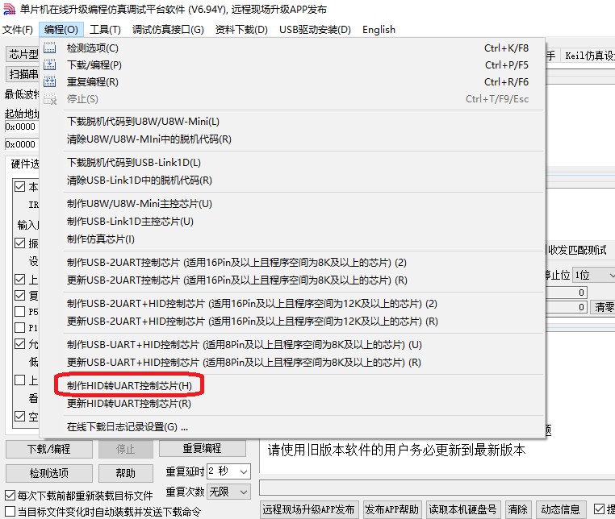This screenshot has height=519, width=615.
Task: Choose 制作USB-UART+HID控制芯片 8Pin entry
Action: click(292, 345)
